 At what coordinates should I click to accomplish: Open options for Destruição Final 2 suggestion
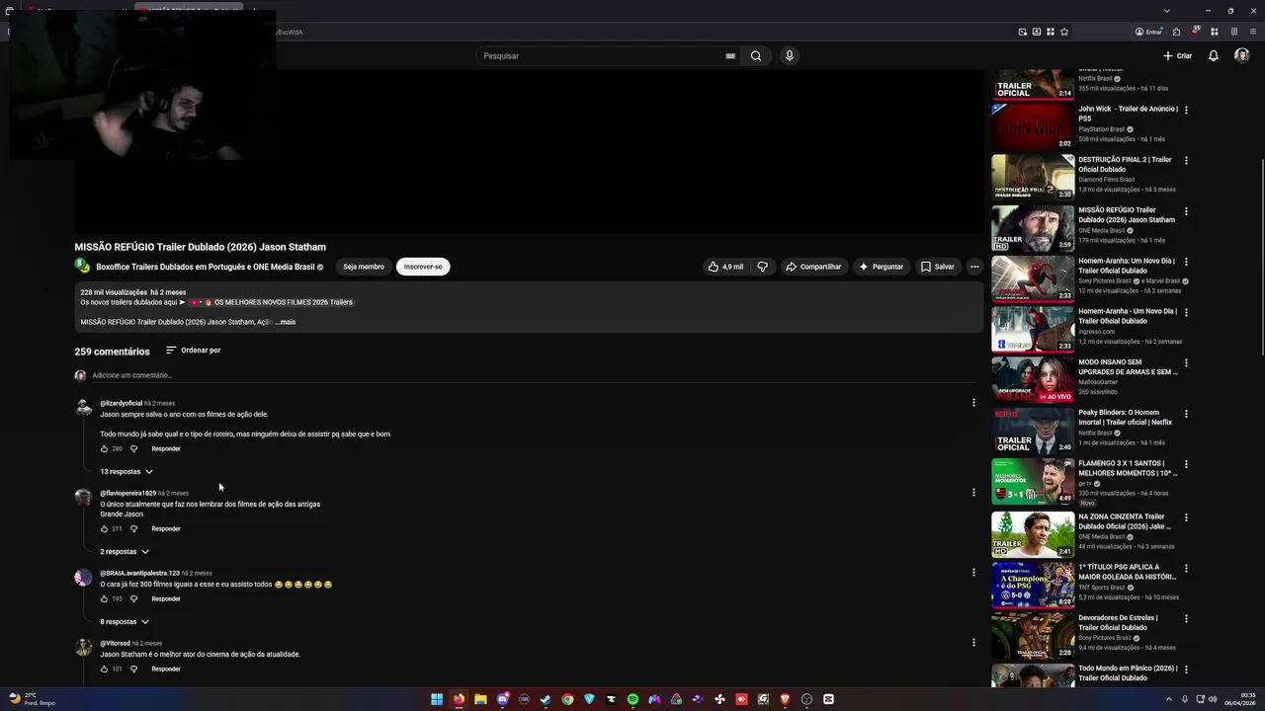[1186, 160]
